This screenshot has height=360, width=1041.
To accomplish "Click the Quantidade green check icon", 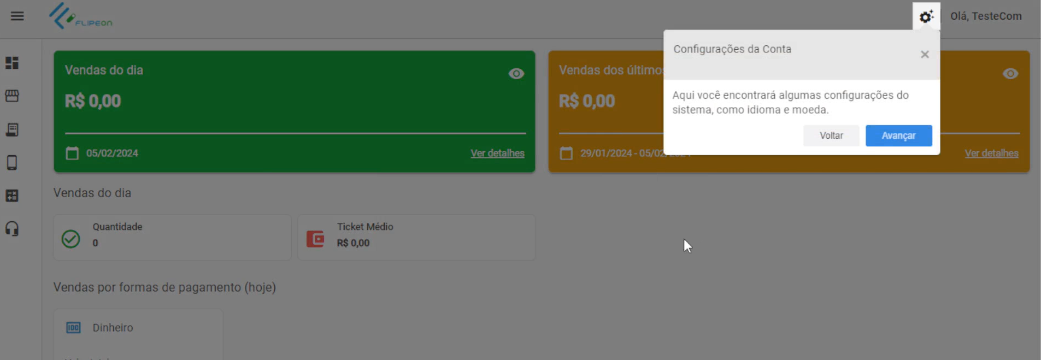I will point(71,239).
